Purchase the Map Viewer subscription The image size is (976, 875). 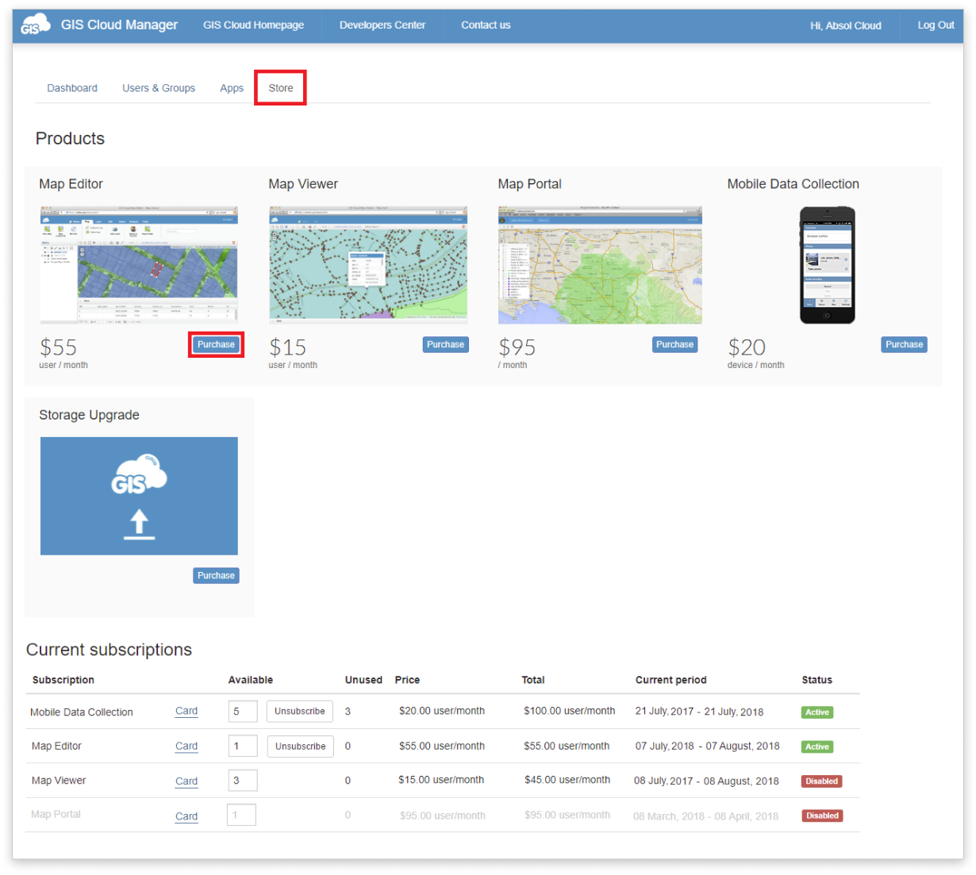(445, 344)
